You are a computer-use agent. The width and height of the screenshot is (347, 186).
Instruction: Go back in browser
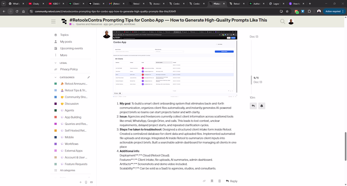point(4,11)
